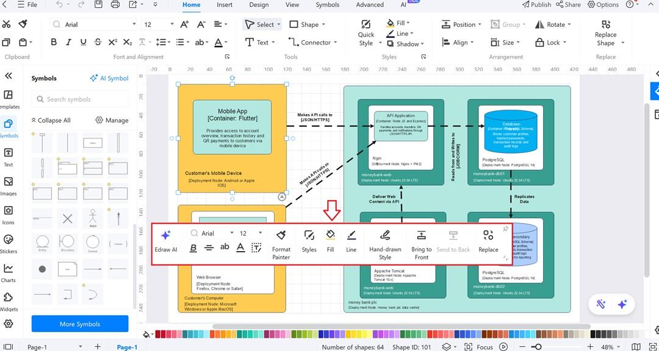Click inside the Search symbols field

coord(79,98)
